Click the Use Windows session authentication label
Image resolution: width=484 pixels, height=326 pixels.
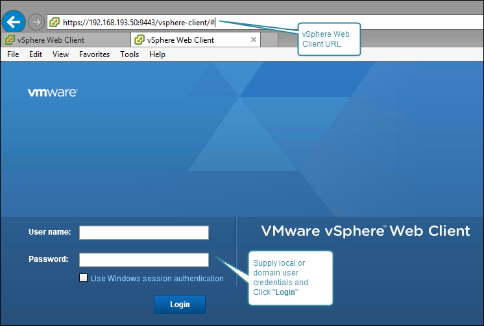tap(157, 278)
